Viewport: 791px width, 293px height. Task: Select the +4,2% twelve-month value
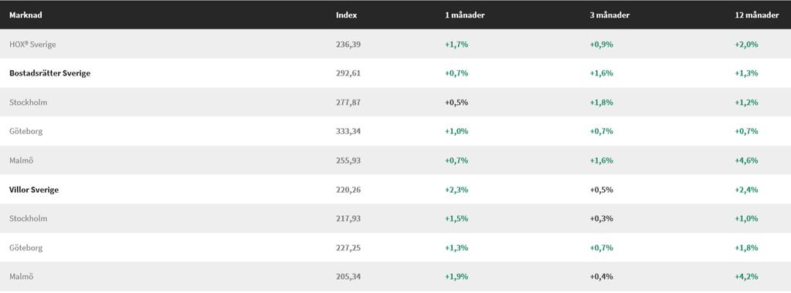click(x=746, y=277)
